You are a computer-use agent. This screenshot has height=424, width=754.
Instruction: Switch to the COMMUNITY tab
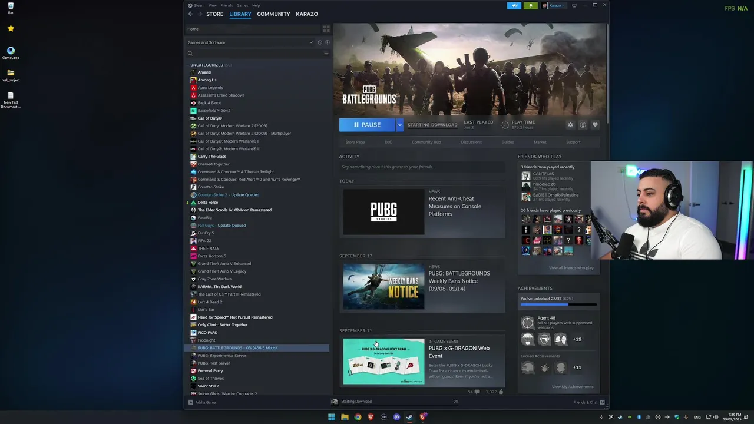pyautogui.click(x=273, y=14)
